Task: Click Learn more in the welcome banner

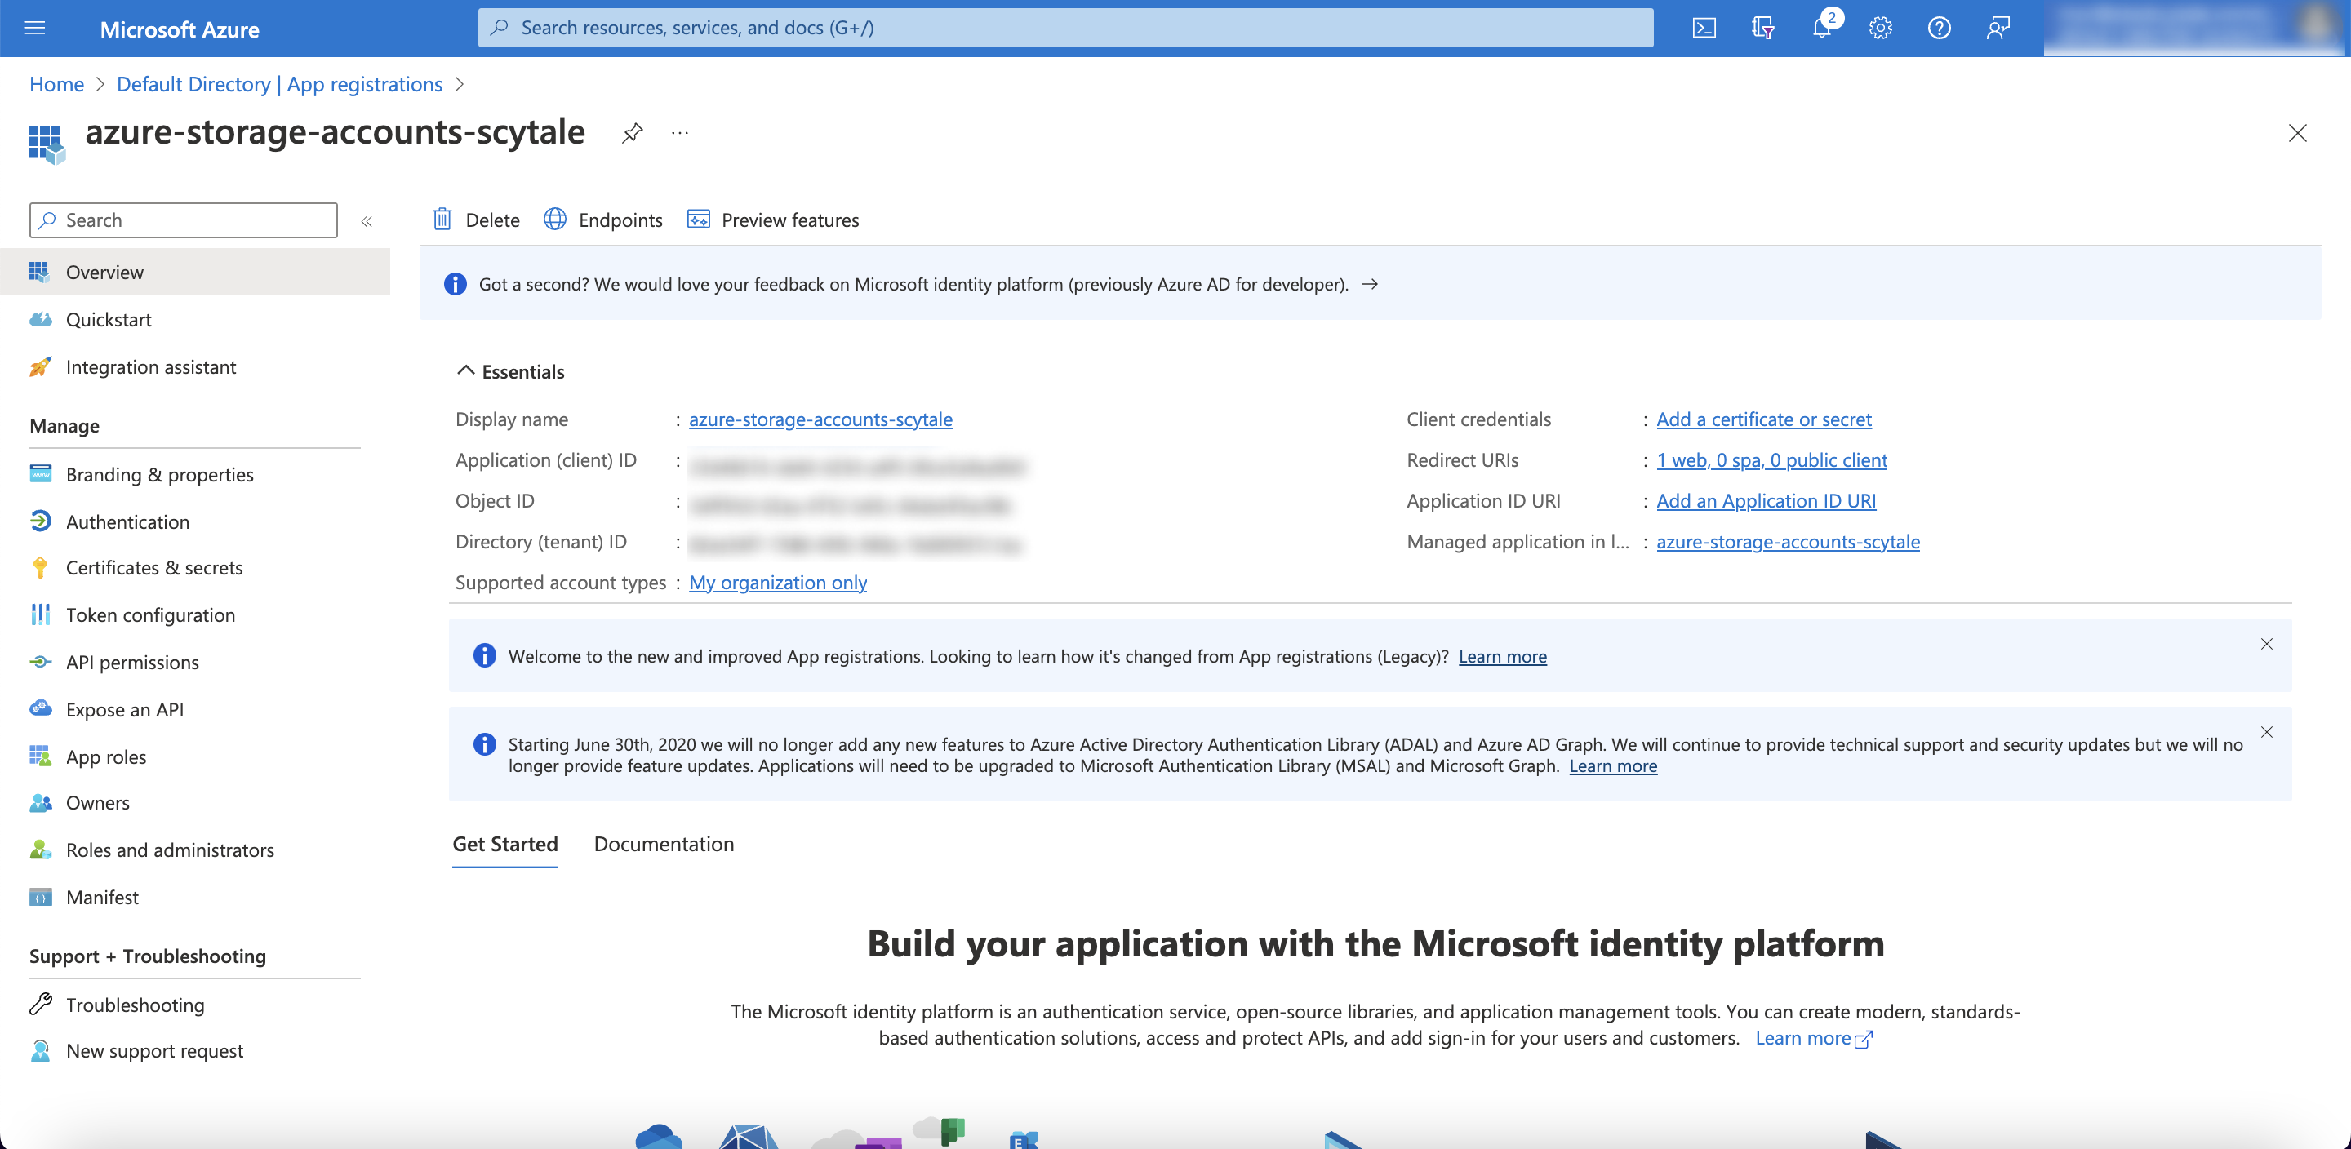Action: pyautogui.click(x=1502, y=656)
